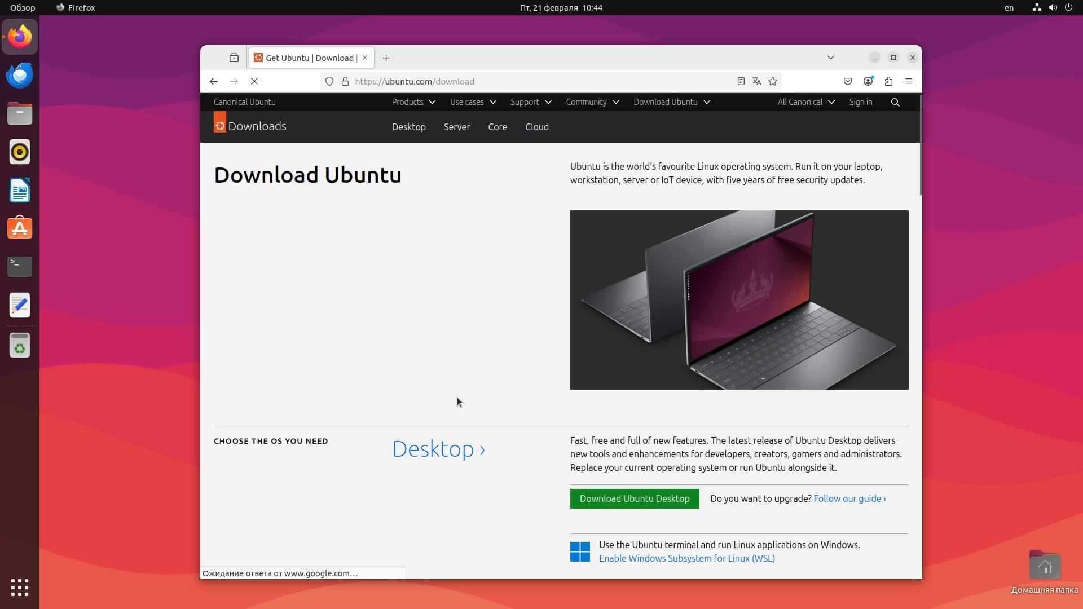The image size is (1083, 609).
Task: Open the volume indicator in top bar
Action: tap(1053, 8)
